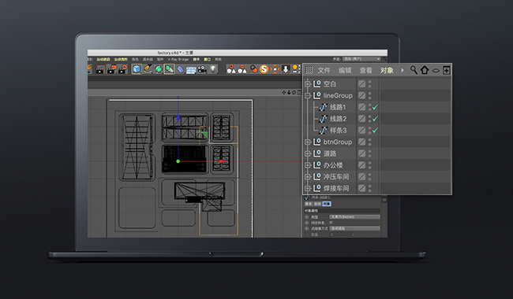The height and width of the screenshot is (299, 513).
Task: Click the home icon in Object Manager
Action: point(425,70)
